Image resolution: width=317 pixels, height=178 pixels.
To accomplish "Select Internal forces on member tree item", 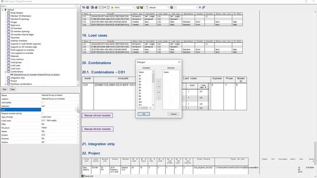I will pyautogui.click(x=37, y=75).
